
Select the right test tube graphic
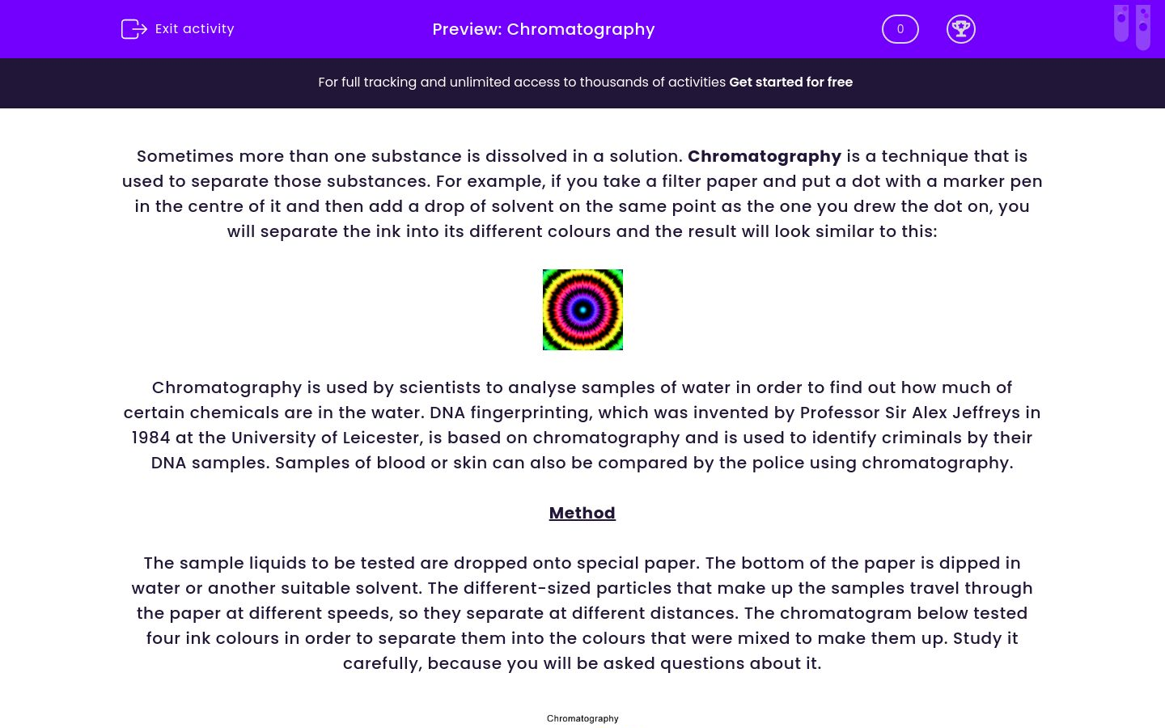point(1142,26)
